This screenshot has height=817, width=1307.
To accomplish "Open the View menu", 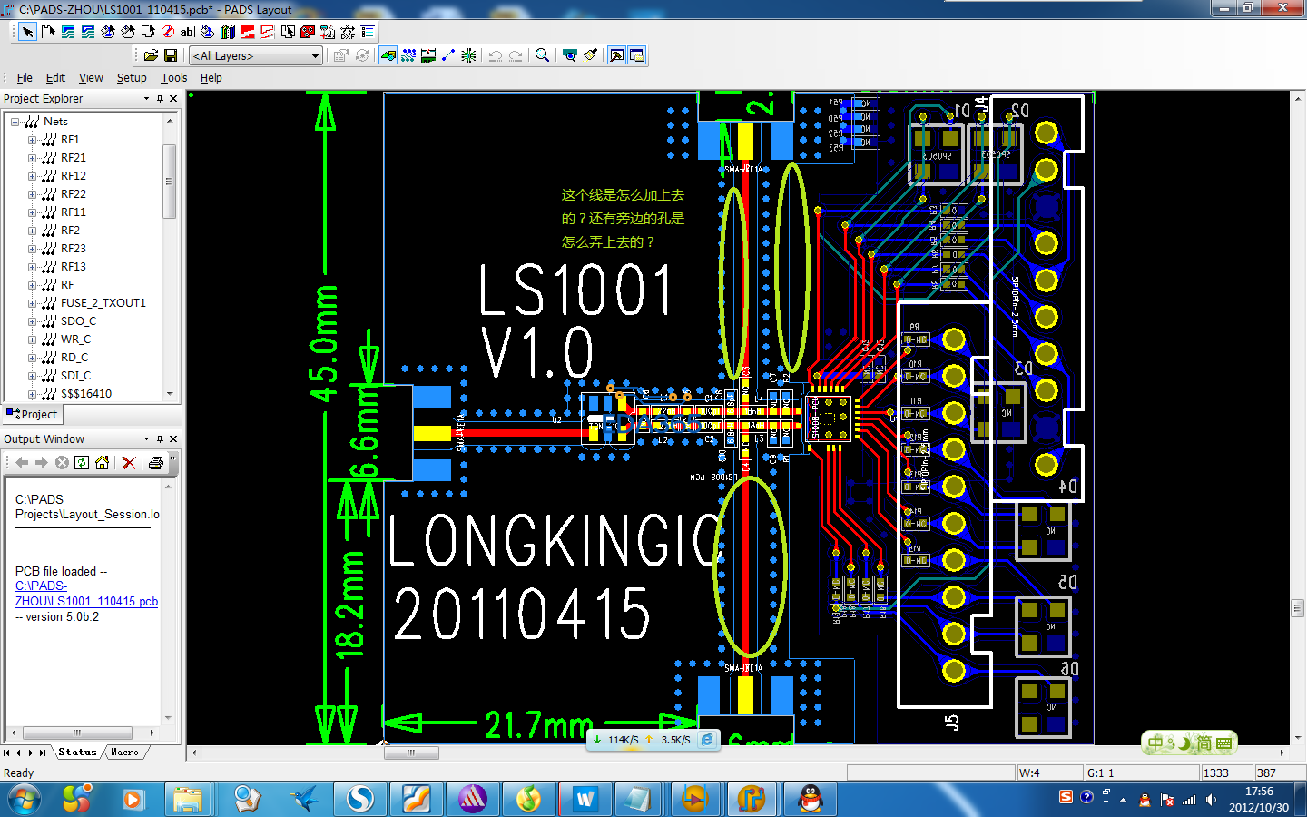I will coord(91,78).
